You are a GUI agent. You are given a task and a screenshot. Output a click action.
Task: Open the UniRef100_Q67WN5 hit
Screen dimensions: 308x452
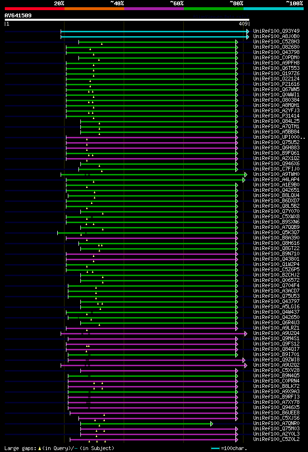click(x=276, y=89)
